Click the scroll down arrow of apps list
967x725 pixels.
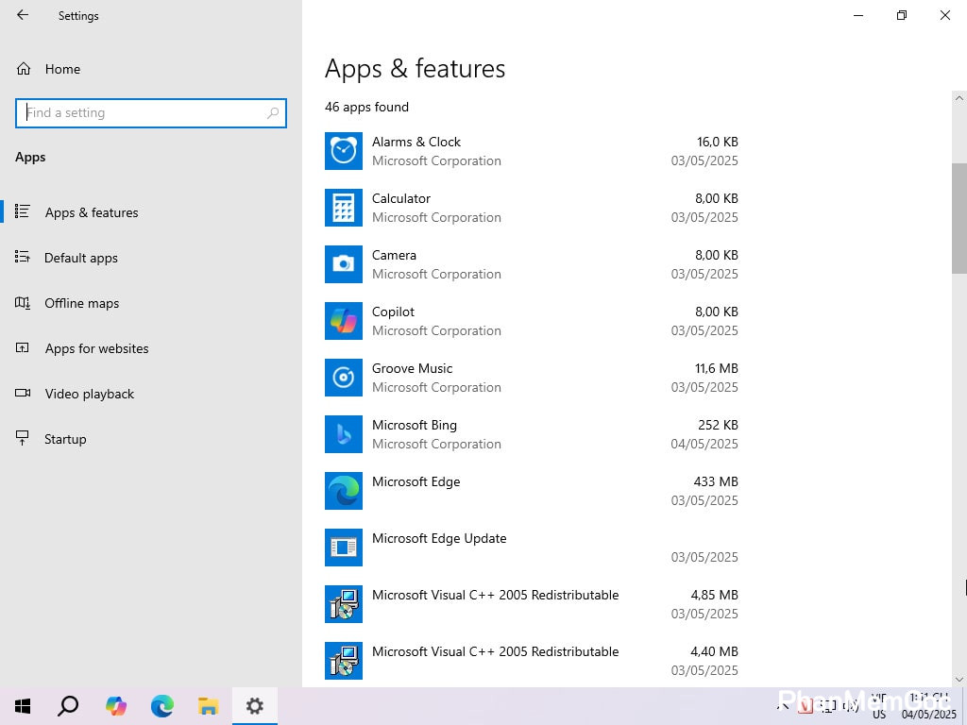coord(959,679)
